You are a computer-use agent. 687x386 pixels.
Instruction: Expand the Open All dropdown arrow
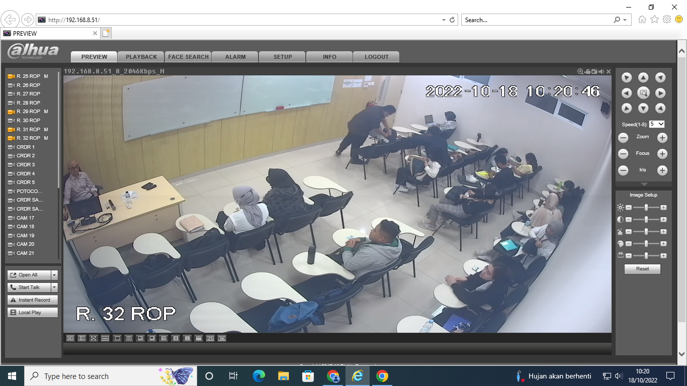point(54,275)
